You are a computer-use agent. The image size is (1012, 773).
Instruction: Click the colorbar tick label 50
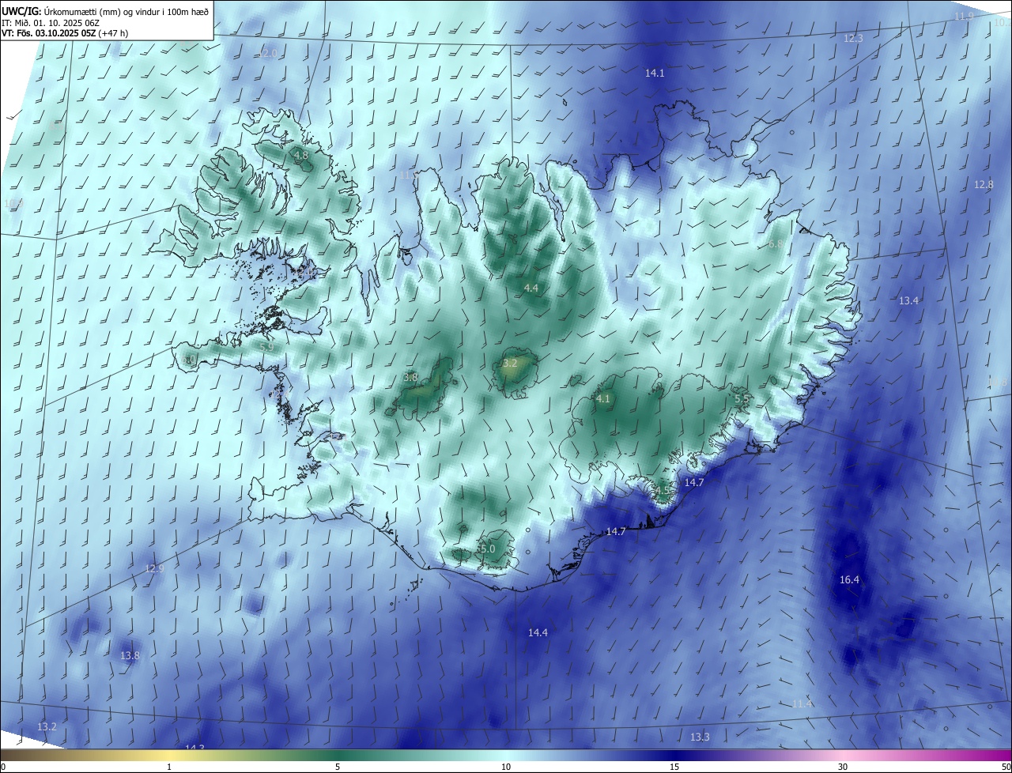click(x=1006, y=767)
